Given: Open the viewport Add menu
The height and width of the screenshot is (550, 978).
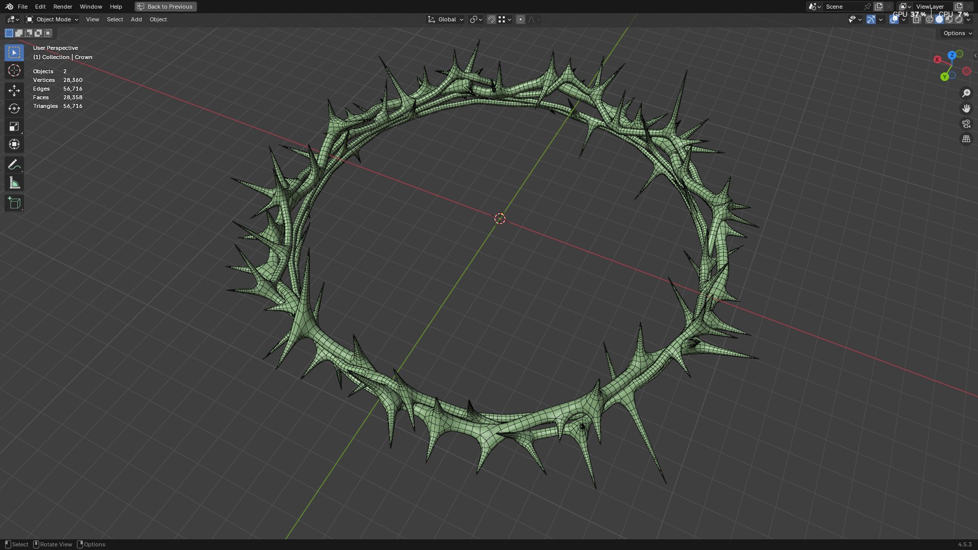Looking at the screenshot, I should tap(136, 19).
